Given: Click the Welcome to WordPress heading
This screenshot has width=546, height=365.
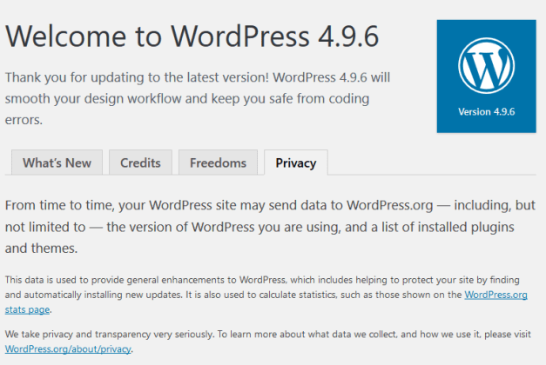Looking at the screenshot, I should [x=193, y=36].
